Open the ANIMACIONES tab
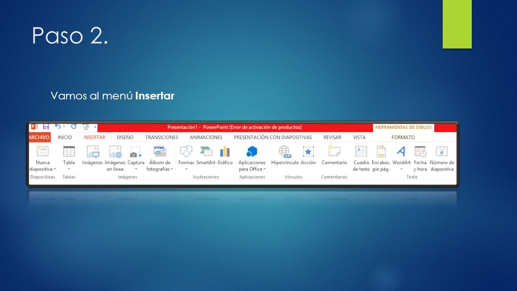 [x=206, y=137]
